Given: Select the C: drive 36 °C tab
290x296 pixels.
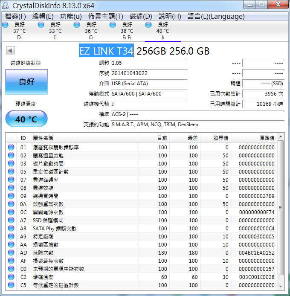Looking at the screenshot, I should point(91,31).
